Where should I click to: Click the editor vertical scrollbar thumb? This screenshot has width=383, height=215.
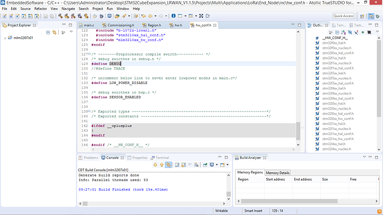point(298,131)
